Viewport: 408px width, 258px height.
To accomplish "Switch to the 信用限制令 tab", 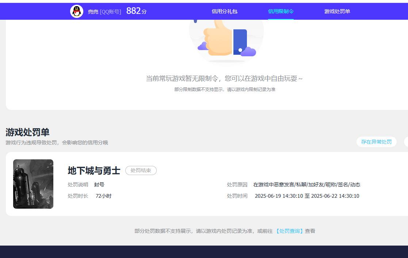I will (x=281, y=11).
